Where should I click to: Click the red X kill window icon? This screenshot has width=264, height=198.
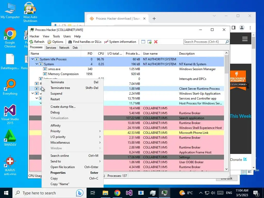tap(156, 42)
